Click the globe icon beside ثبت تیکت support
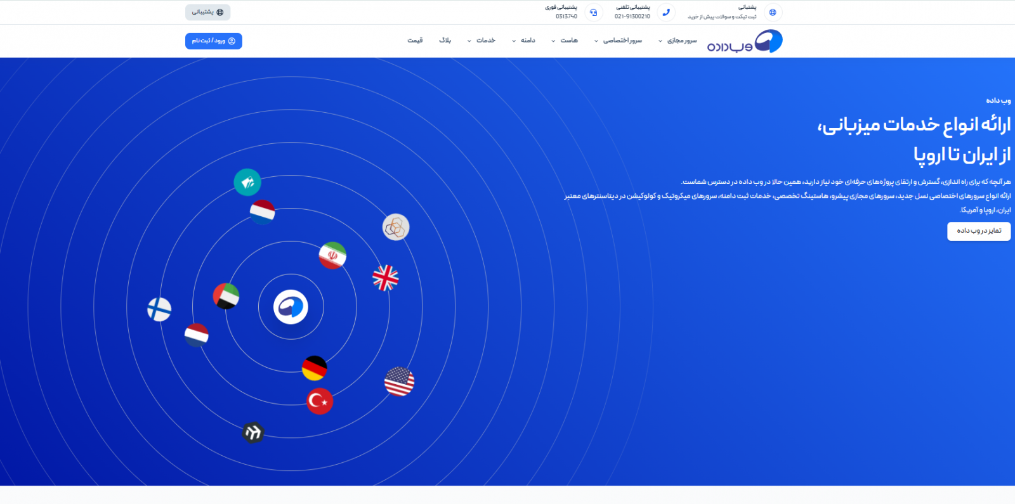The width and height of the screenshot is (1015, 504). [773, 12]
